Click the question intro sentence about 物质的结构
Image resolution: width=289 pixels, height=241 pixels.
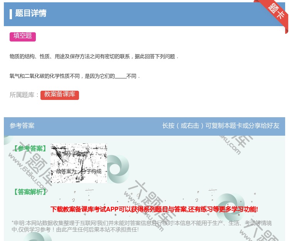tap(94, 57)
